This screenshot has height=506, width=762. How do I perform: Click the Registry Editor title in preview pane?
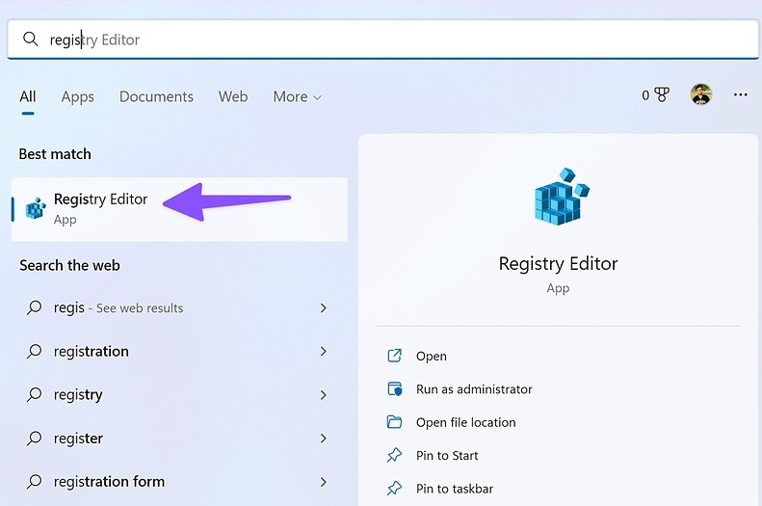pos(558,264)
